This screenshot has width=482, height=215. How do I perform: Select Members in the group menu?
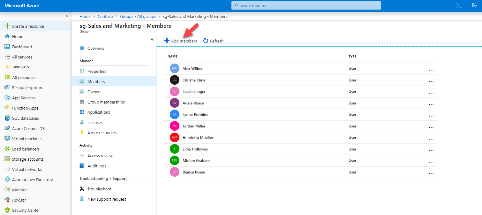(114, 81)
